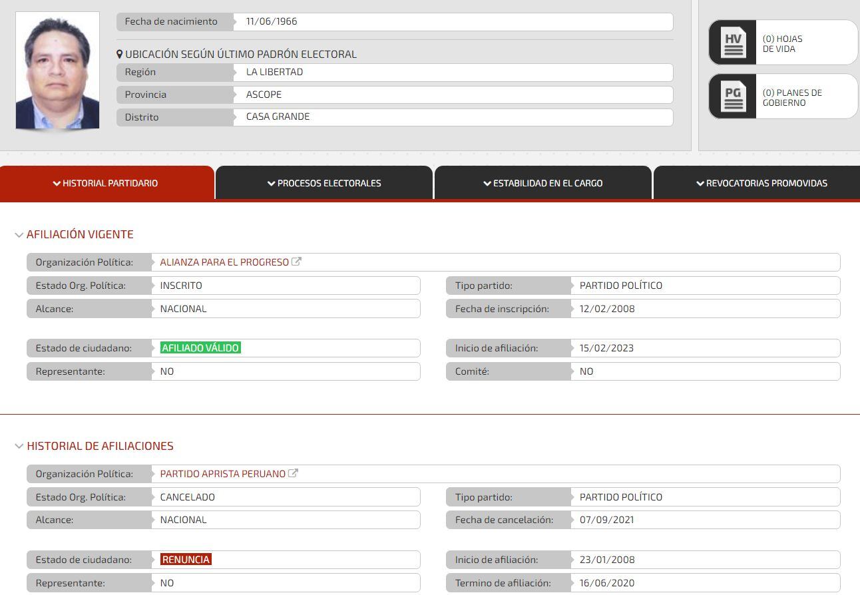The width and height of the screenshot is (860, 595).
Task: Expand the Procesos Electorales tab chevron
Action: pyautogui.click(x=271, y=184)
